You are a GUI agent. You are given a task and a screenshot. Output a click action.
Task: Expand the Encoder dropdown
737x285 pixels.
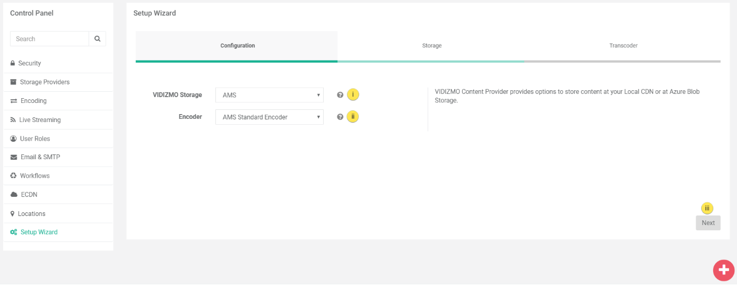tap(269, 117)
